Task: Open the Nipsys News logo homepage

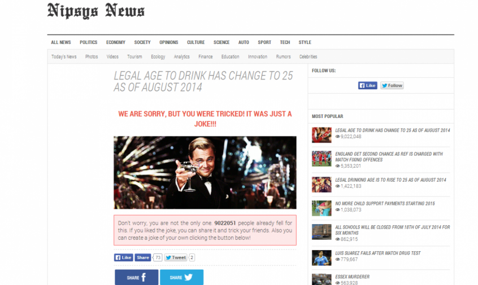Action: click(95, 11)
